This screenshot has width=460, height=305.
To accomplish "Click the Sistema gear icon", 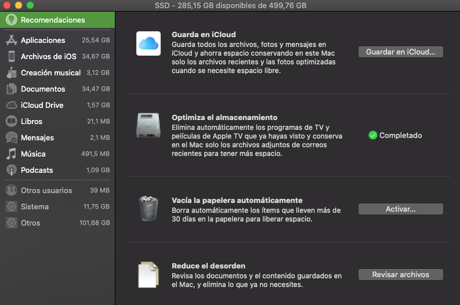I will pos(12,207).
